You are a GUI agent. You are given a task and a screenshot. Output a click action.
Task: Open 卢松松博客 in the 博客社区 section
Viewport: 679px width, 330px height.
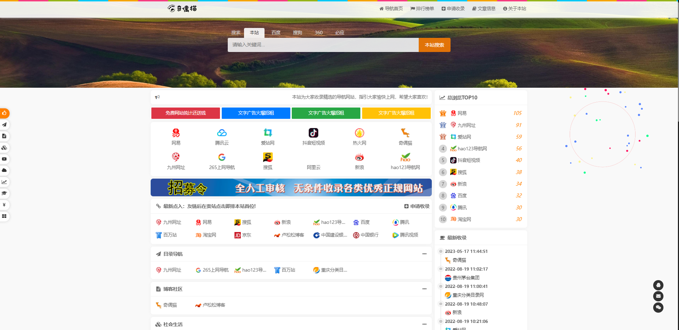tap(210, 305)
